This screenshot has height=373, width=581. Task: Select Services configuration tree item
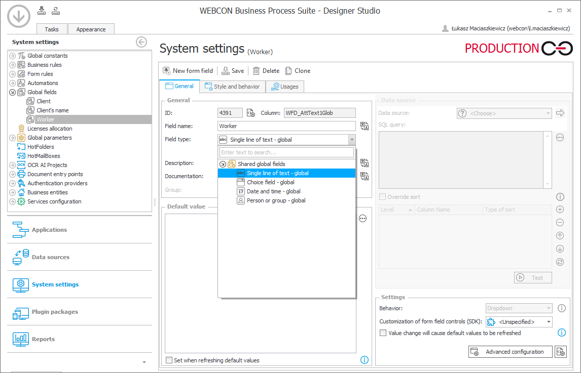pyautogui.click(x=54, y=201)
